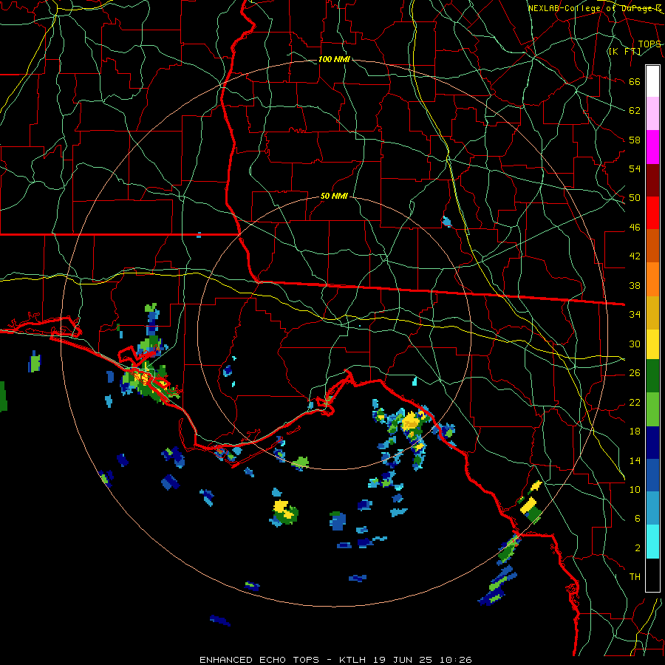This screenshot has width=665, height=665.
Task: Select the medium blue legend swatch
Action: (652, 475)
